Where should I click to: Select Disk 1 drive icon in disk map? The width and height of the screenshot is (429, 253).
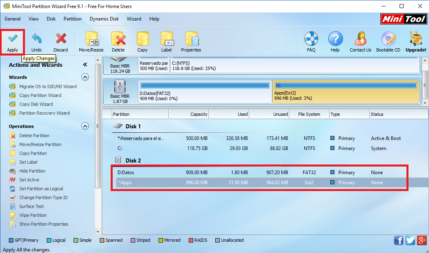click(x=120, y=60)
